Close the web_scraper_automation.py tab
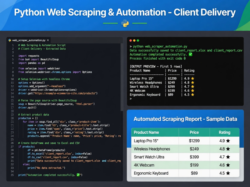The image size is (250, 187). (x=48, y=40)
